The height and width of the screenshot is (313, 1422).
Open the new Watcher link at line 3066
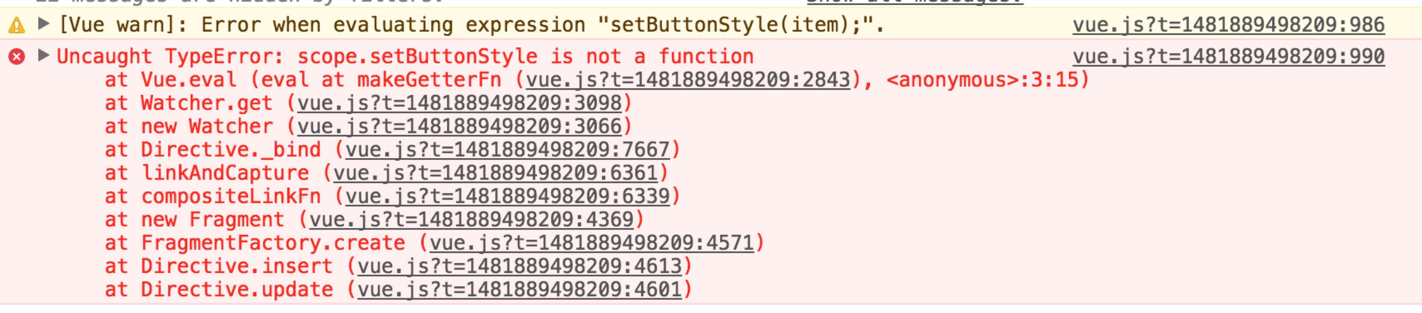click(x=459, y=127)
